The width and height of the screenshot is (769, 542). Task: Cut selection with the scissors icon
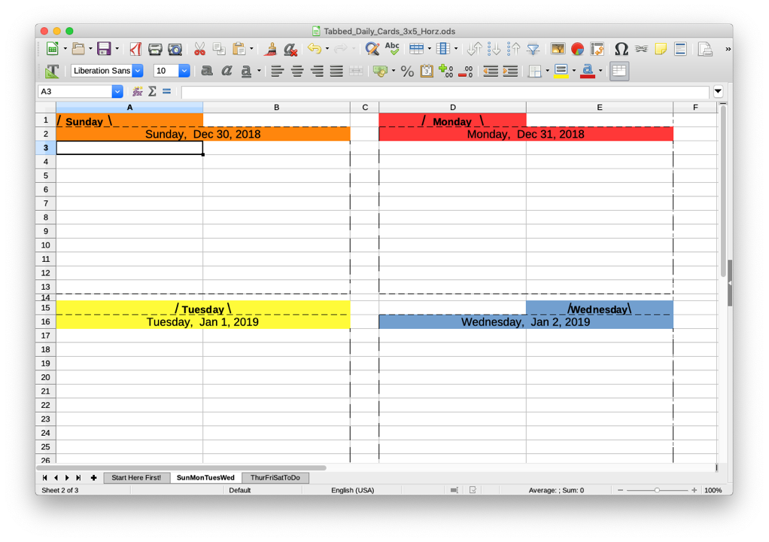click(x=199, y=49)
